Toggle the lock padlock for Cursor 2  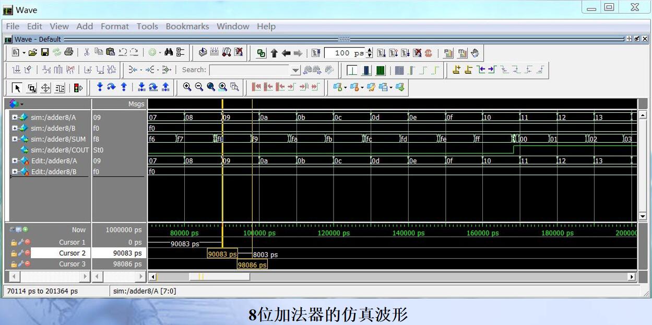14,253
